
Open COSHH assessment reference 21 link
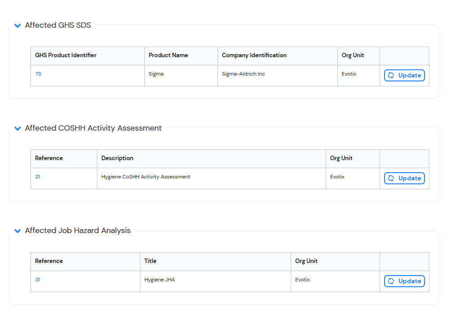pos(38,177)
